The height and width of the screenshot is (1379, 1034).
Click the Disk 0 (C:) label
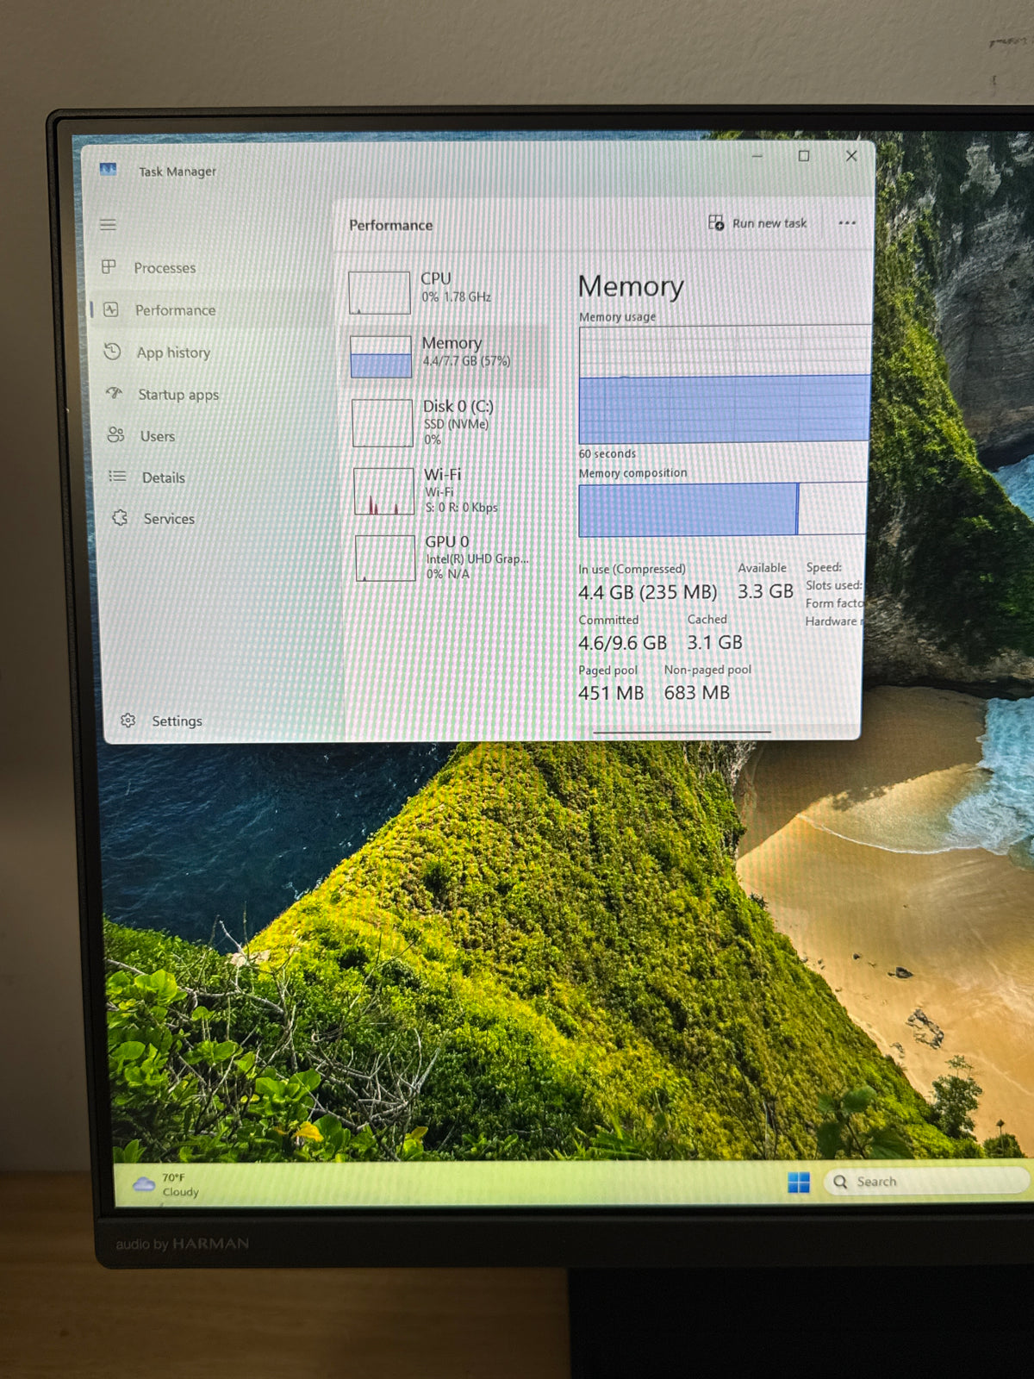click(x=458, y=406)
